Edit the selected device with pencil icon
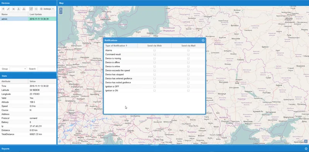This screenshot has width=309, height=152. click(8, 9)
